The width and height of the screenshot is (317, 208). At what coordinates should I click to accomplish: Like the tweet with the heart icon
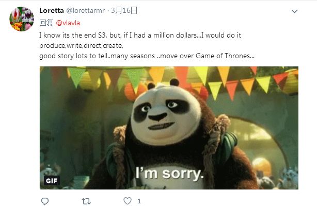click(128, 201)
